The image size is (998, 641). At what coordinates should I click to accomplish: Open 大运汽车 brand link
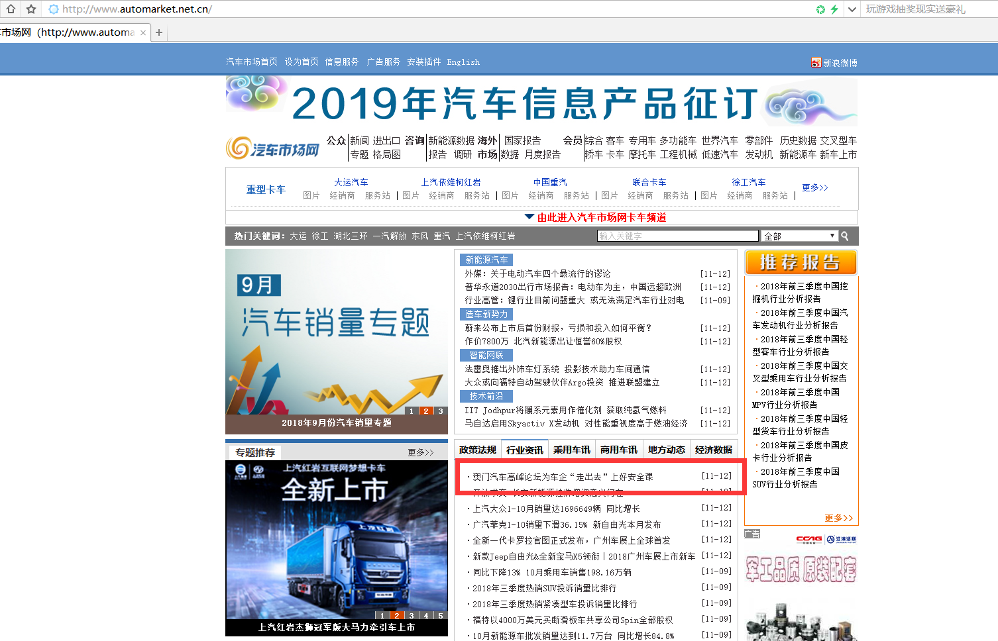click(351, 182)
